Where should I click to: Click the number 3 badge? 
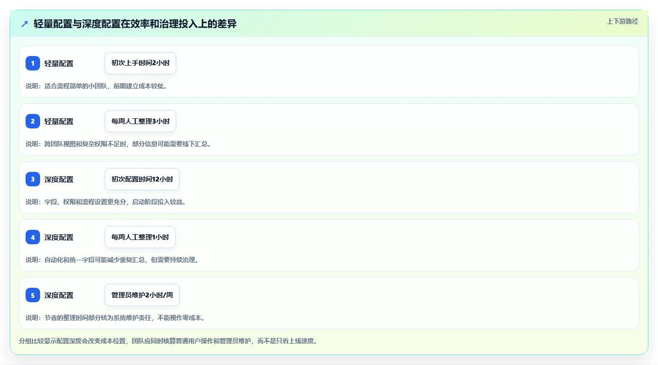click(x=33, y=179)
